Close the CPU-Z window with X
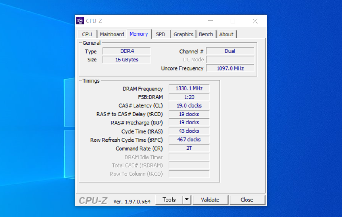This screenshot has height=217, width=342. tap(255, 21)
